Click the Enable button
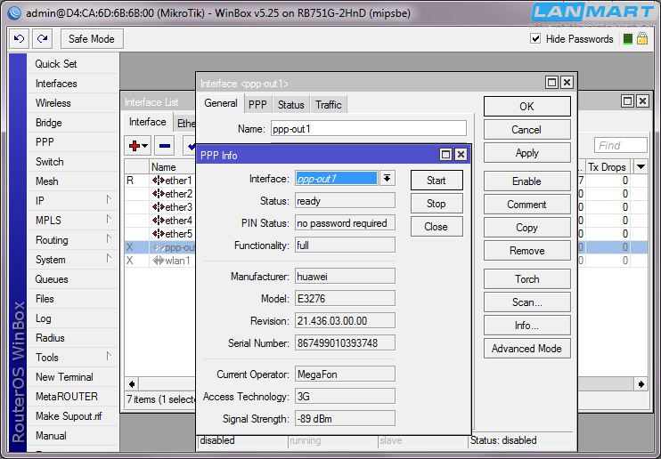The width and height of the screenshot is (661, 459). click(527, 181)
